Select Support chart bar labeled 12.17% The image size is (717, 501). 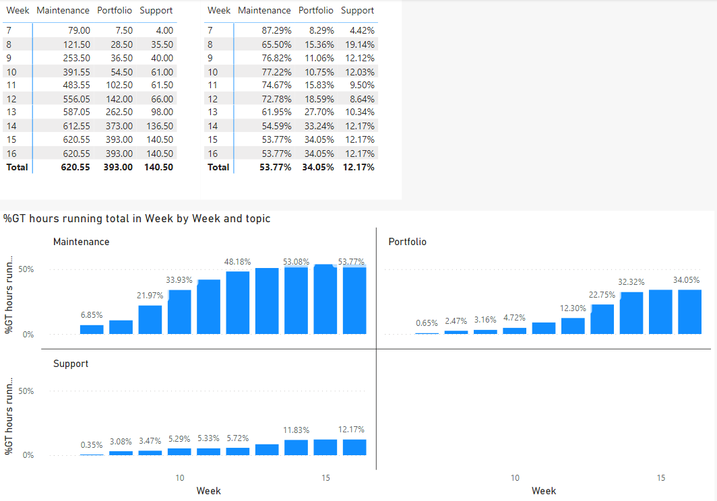(354, 448)
